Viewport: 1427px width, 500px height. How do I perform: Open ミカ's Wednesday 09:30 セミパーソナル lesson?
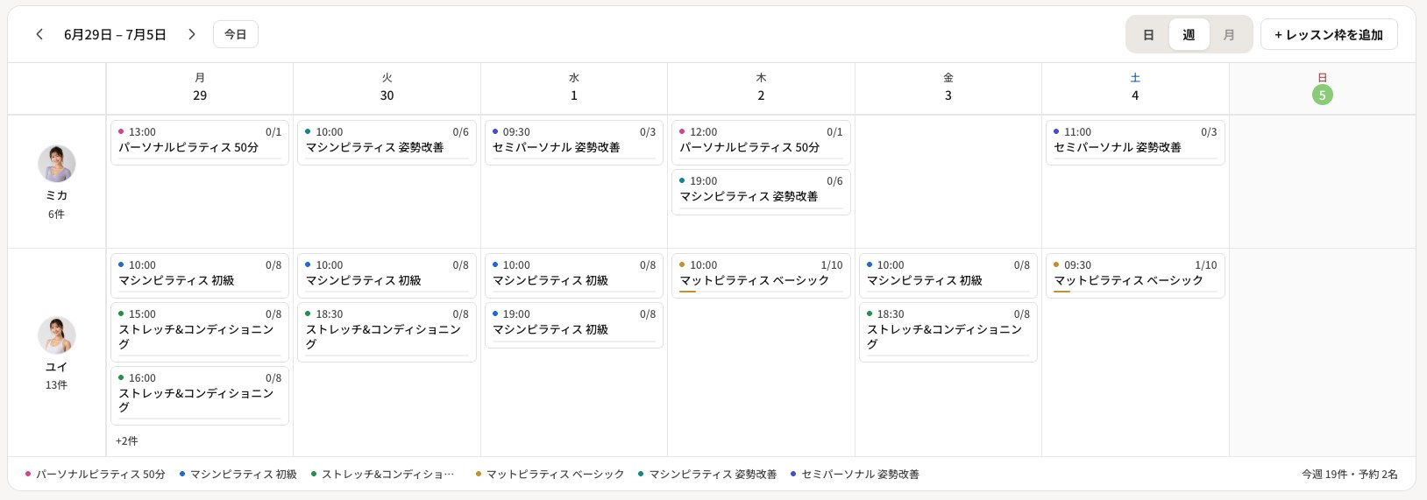(574, 143)
